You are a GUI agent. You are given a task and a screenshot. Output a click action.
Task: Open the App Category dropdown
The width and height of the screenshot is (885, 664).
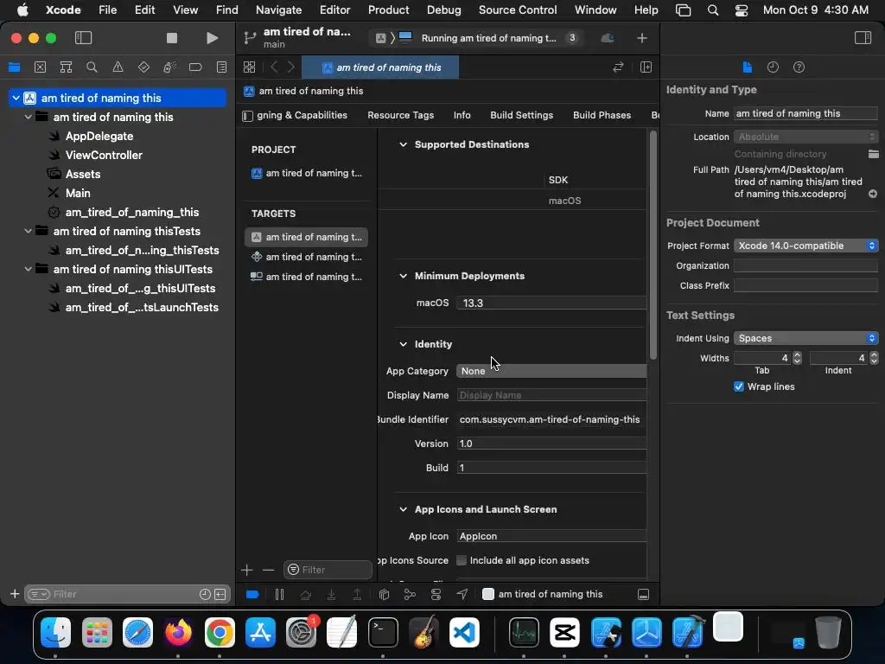click(551, 371)
